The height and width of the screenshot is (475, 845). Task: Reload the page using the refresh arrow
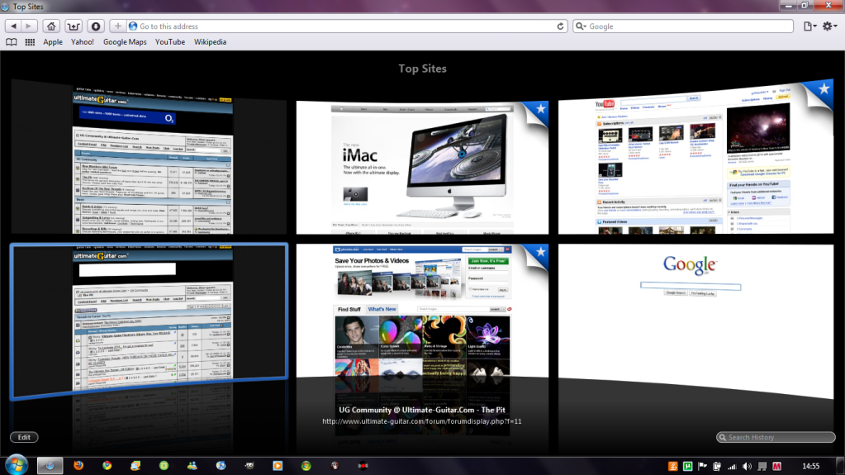coord(560,26)
